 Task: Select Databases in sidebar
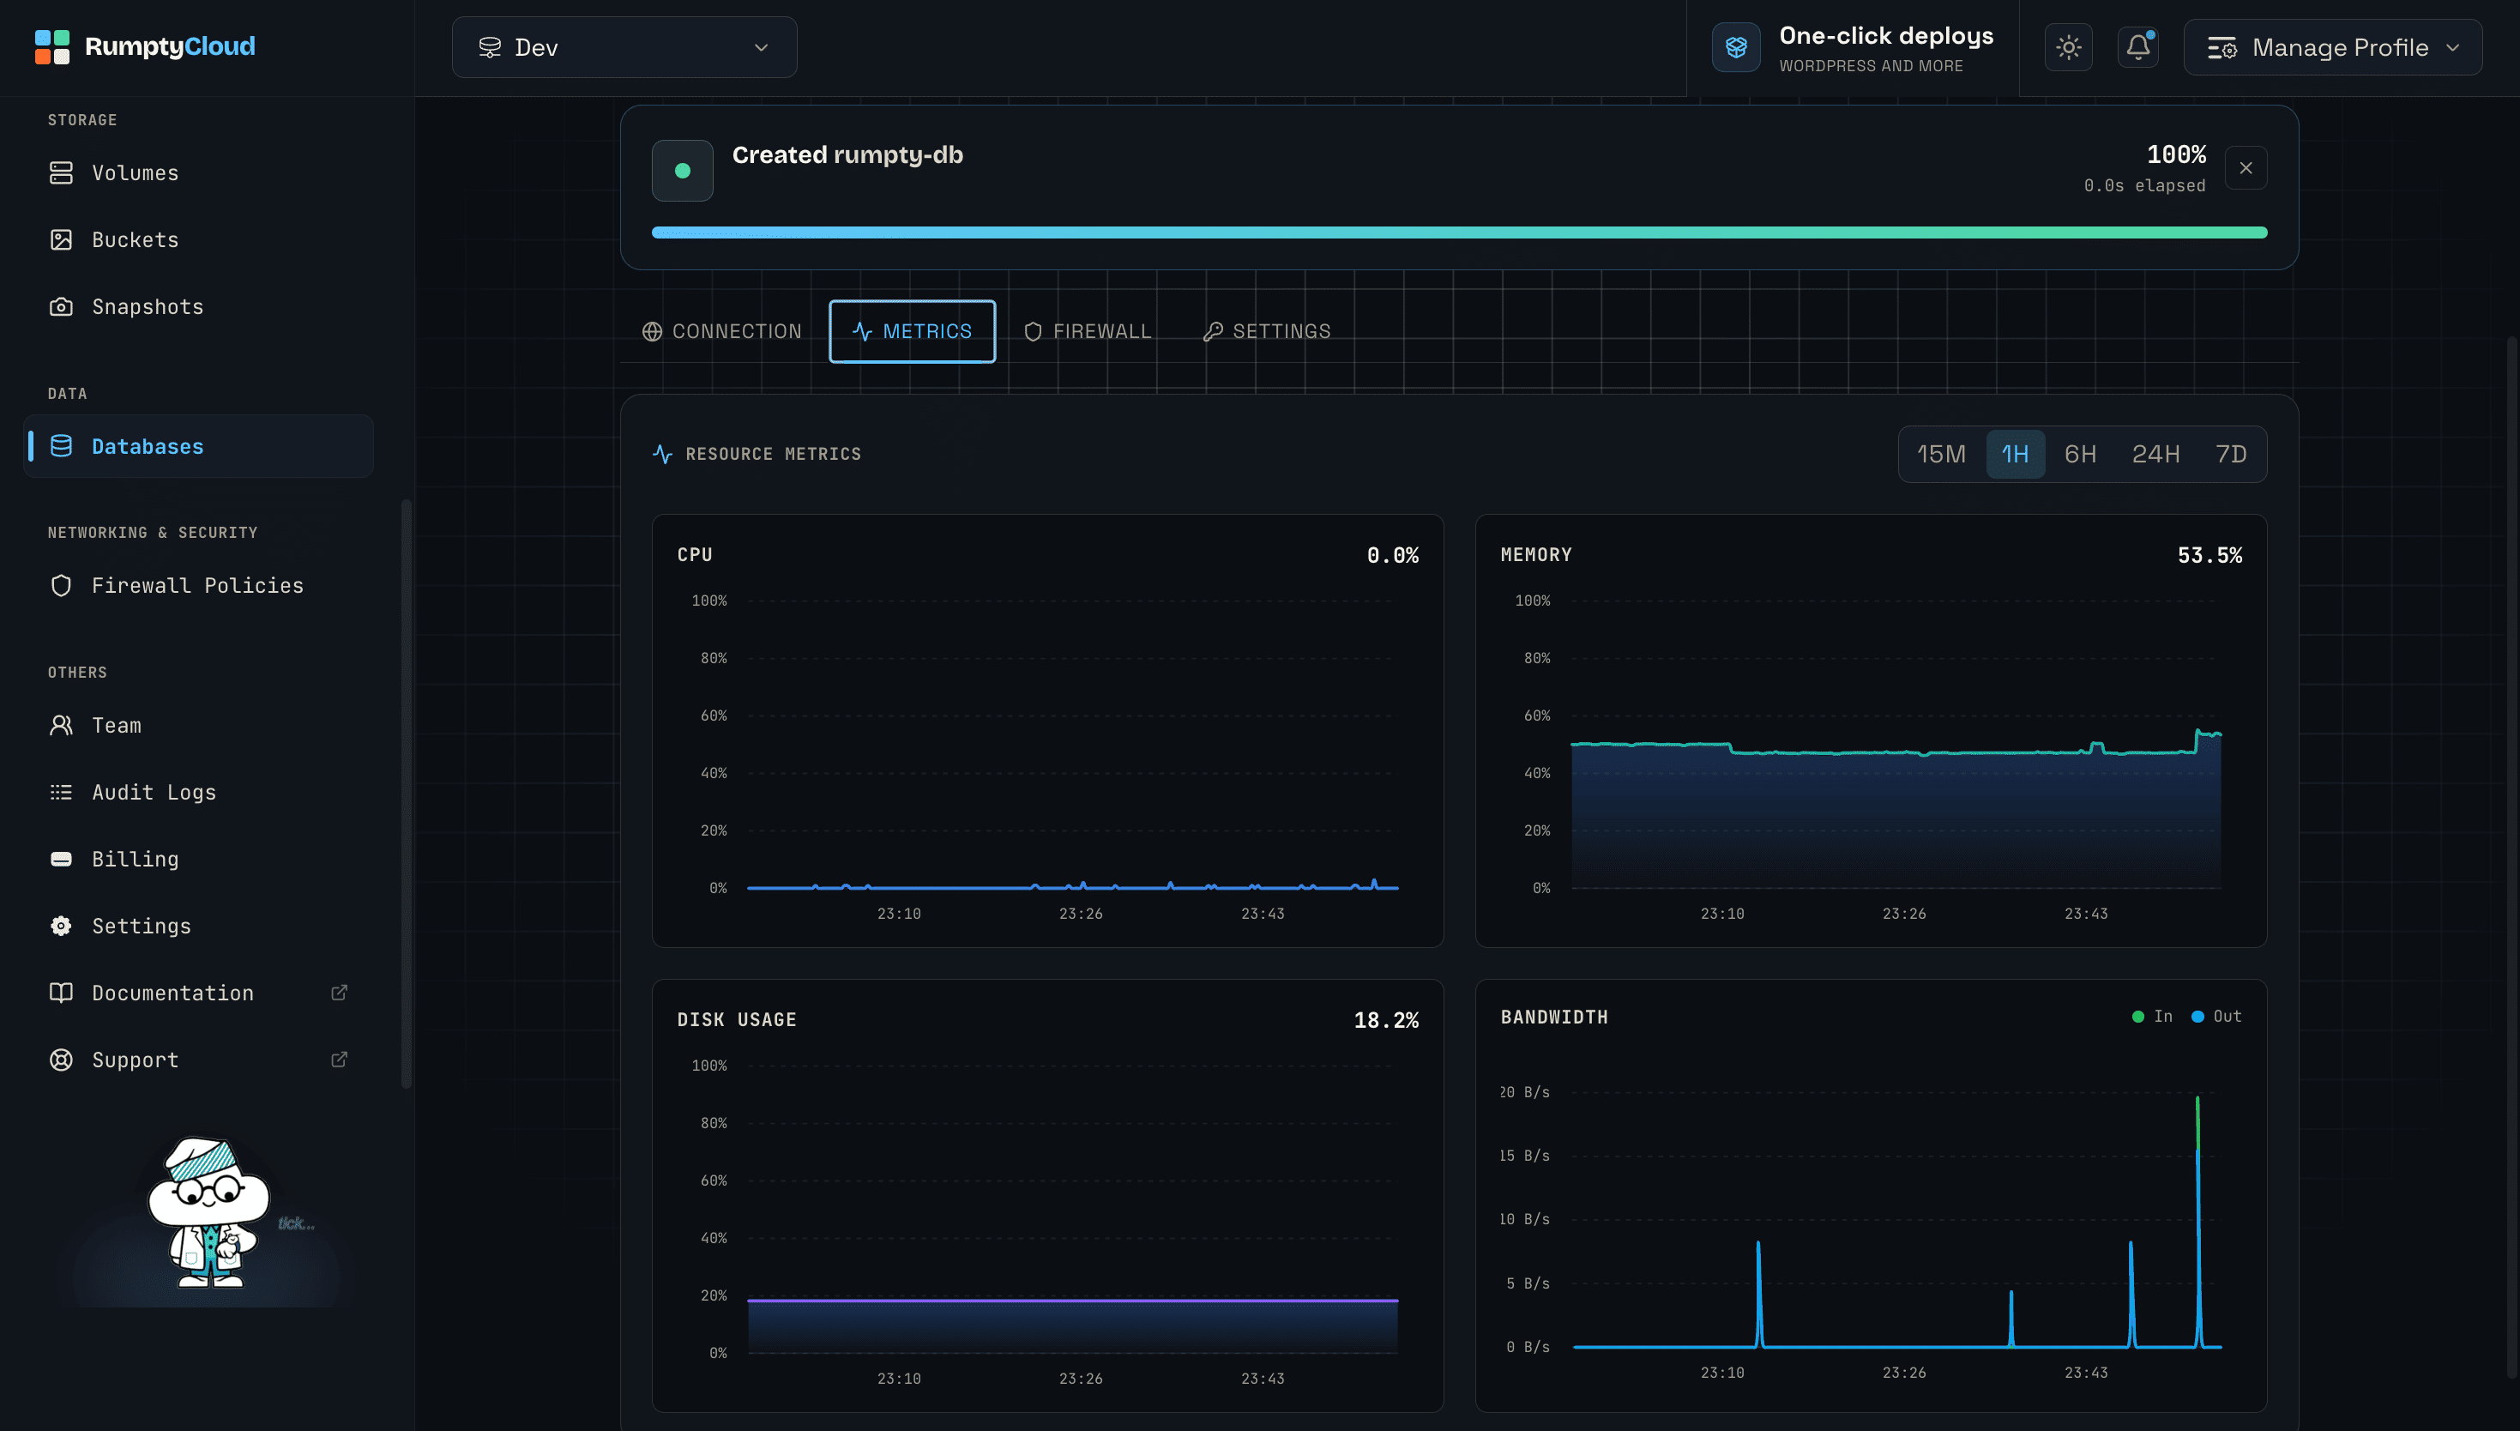point(198,446)
